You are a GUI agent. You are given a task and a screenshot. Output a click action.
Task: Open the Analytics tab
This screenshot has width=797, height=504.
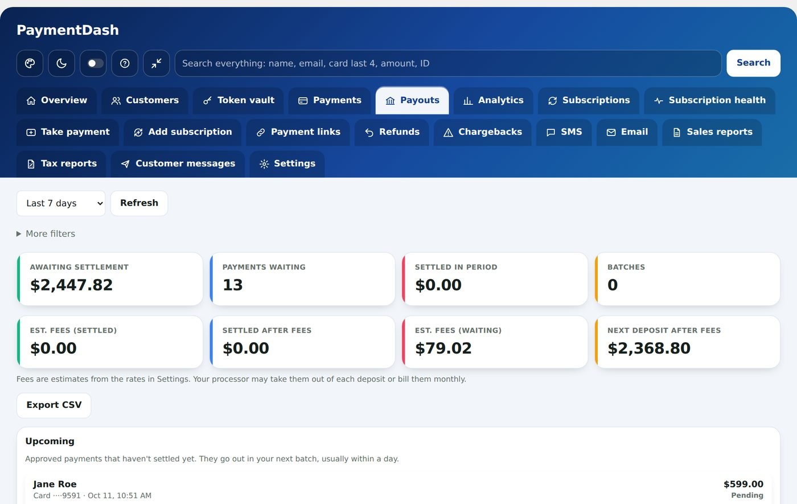tap(493, 101)
